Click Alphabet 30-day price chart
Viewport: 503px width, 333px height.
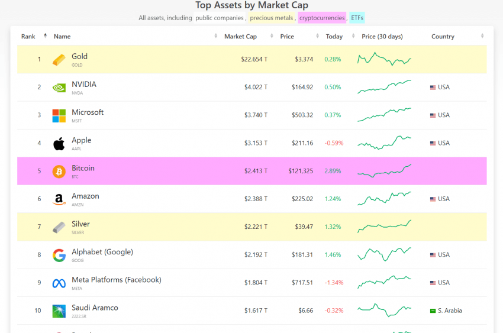pos(384,254)
